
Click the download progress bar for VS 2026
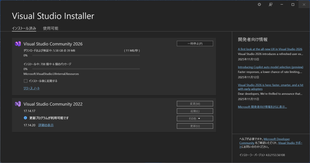[86, 56]
